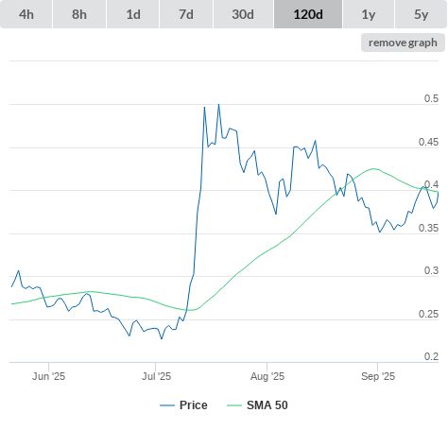The height and width of the screenshot is (430, 448).
Task: Click the 0.2 y-axis value
Action: (431, 356)
